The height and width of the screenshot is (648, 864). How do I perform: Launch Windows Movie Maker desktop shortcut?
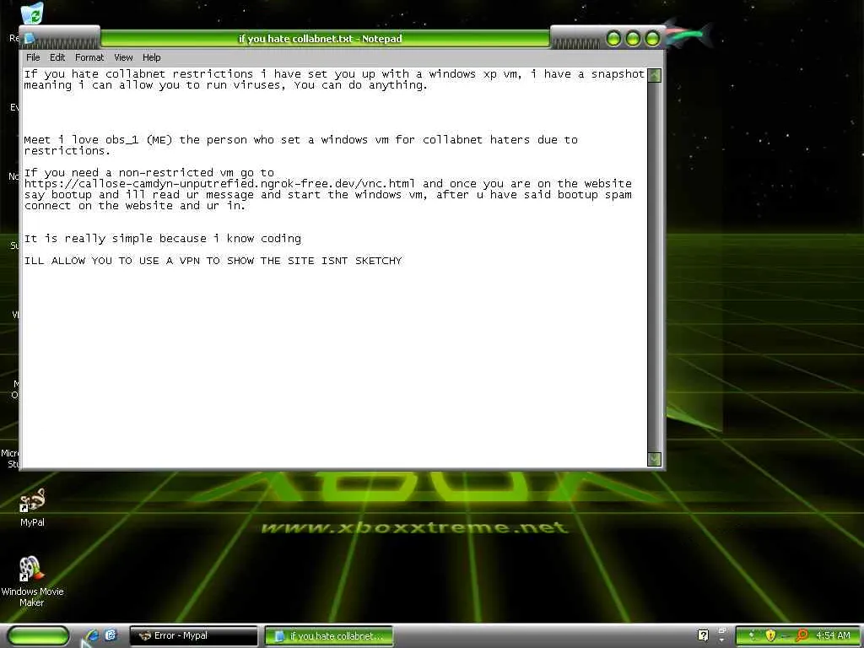click(x=32, y=582)
